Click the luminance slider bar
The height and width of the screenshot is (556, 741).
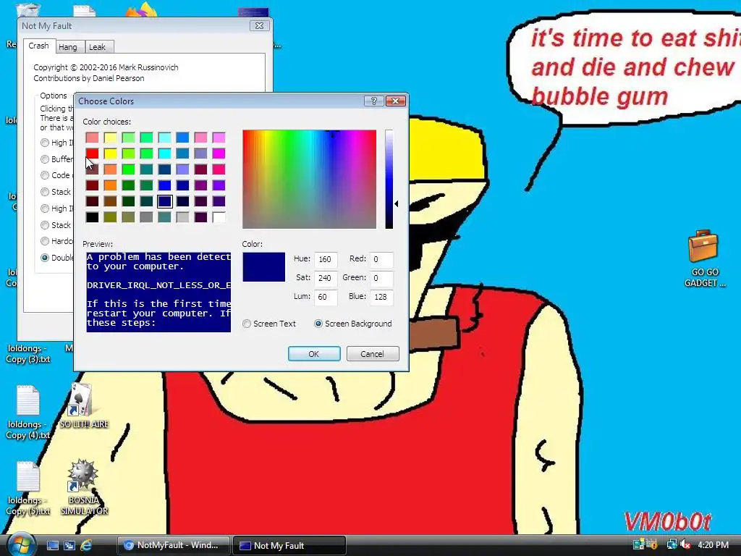[389, 180]
